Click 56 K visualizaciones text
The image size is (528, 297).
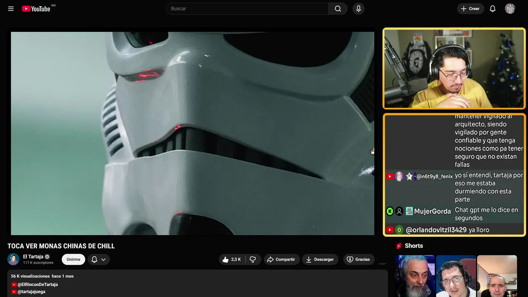pos(30,276)
